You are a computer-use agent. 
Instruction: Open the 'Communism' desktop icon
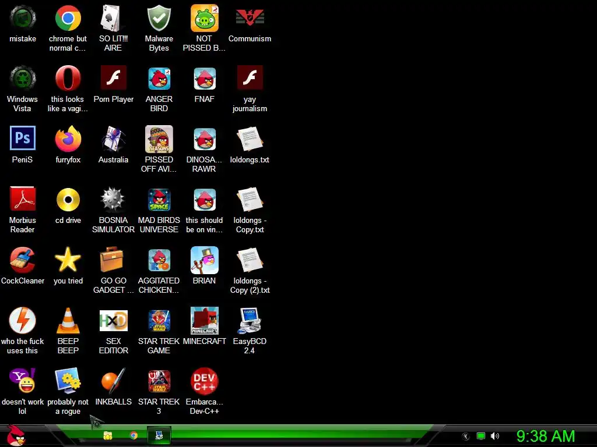[x=250, y=18]
